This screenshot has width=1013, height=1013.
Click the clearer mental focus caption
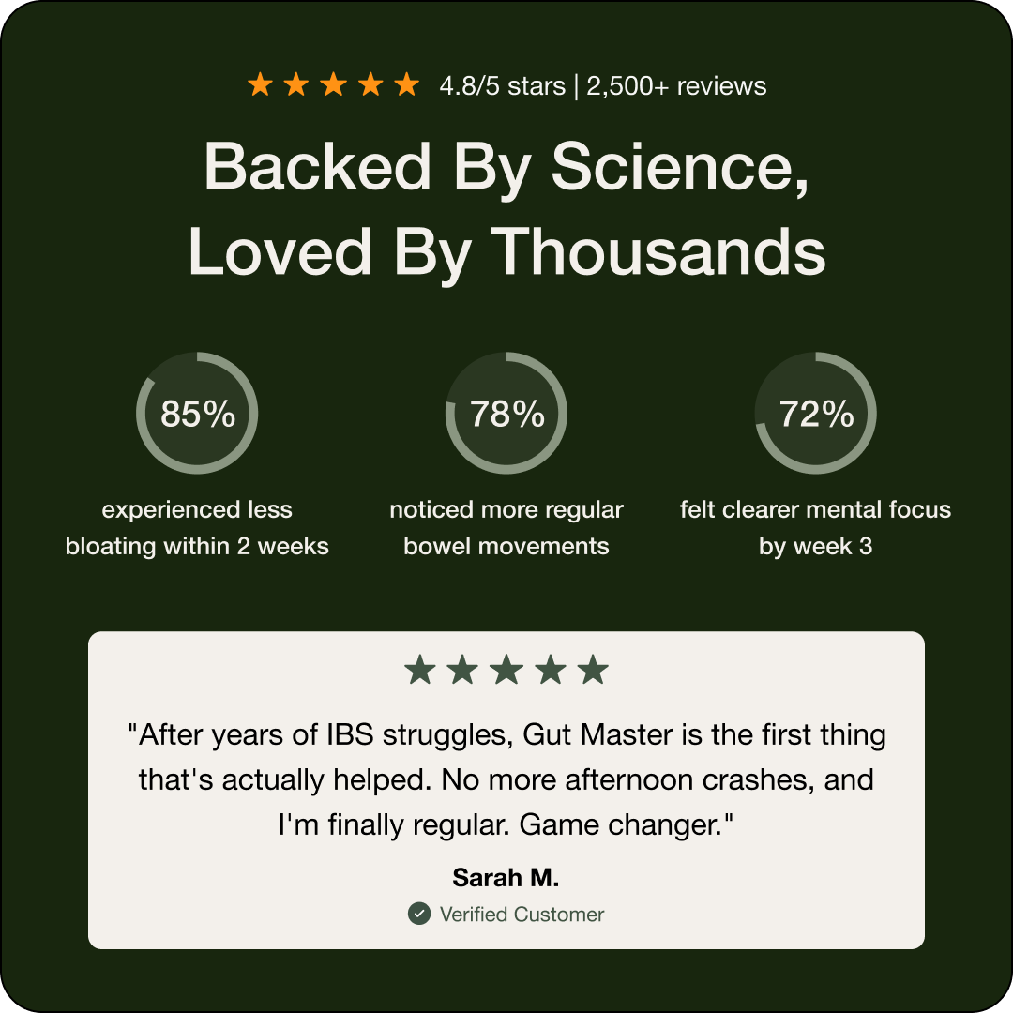point(816,528)
